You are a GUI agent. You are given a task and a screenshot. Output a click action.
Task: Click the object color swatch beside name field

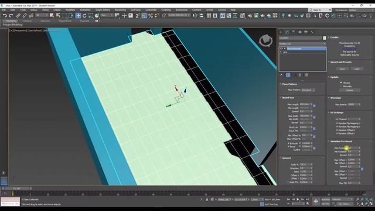click(325, 38)
